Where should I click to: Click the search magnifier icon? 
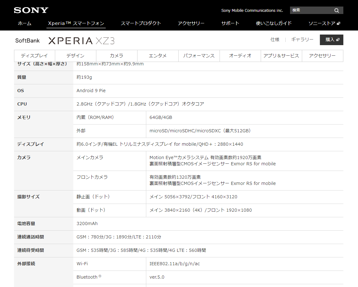click(x=336, y=11)
